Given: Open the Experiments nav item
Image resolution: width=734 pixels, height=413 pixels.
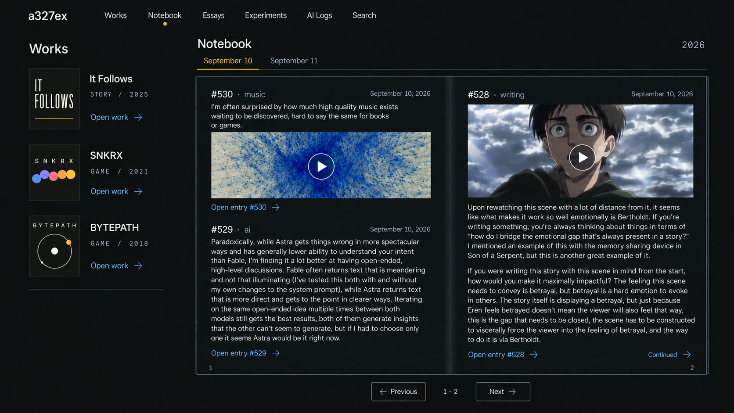Looking at the screenshot, I should point(266,15).
